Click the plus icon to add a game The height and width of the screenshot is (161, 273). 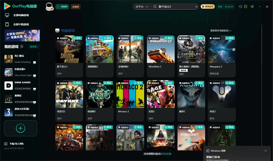coord(20,128)
